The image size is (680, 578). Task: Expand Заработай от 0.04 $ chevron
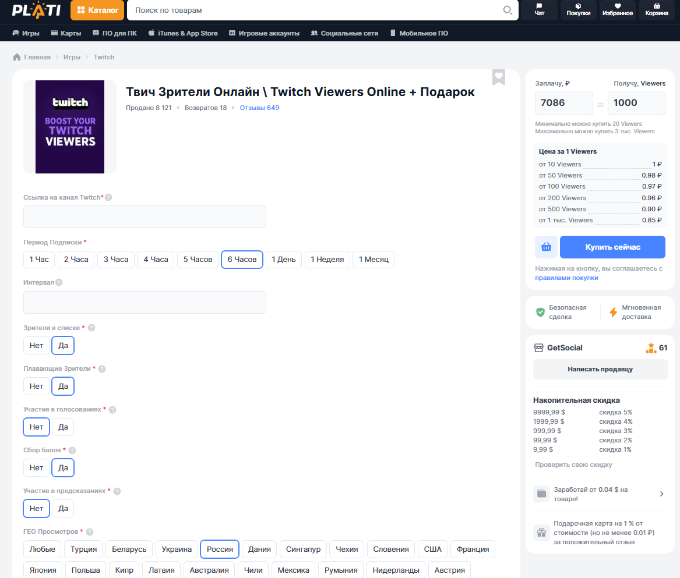point(661,494)
